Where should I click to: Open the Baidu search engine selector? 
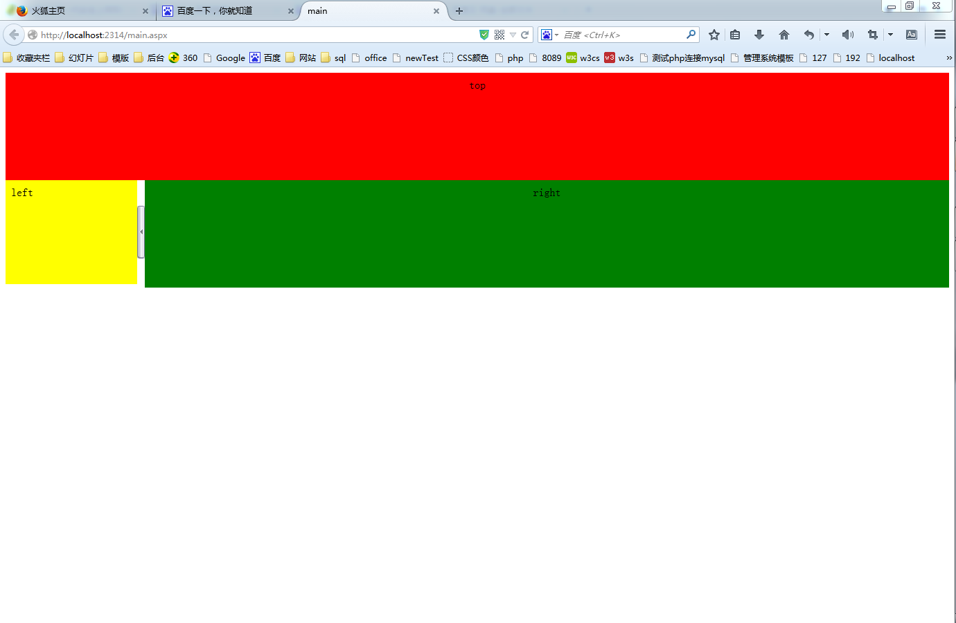pyautogui.click(x=549, y=35)
